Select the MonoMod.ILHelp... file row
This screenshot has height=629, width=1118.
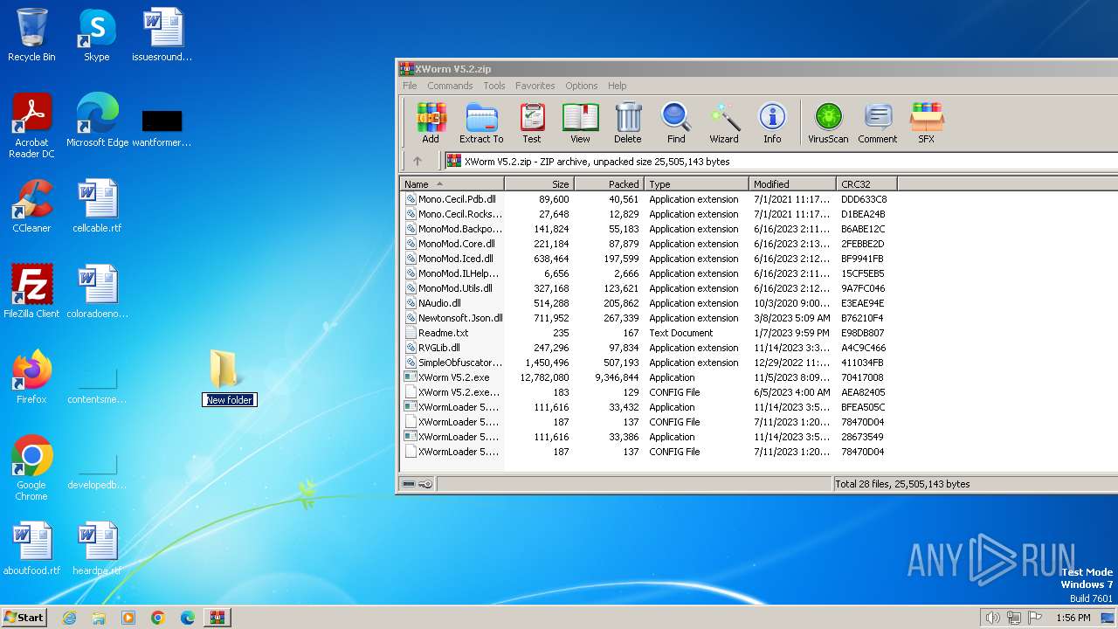pyautogui.click(x=646, y=273)
